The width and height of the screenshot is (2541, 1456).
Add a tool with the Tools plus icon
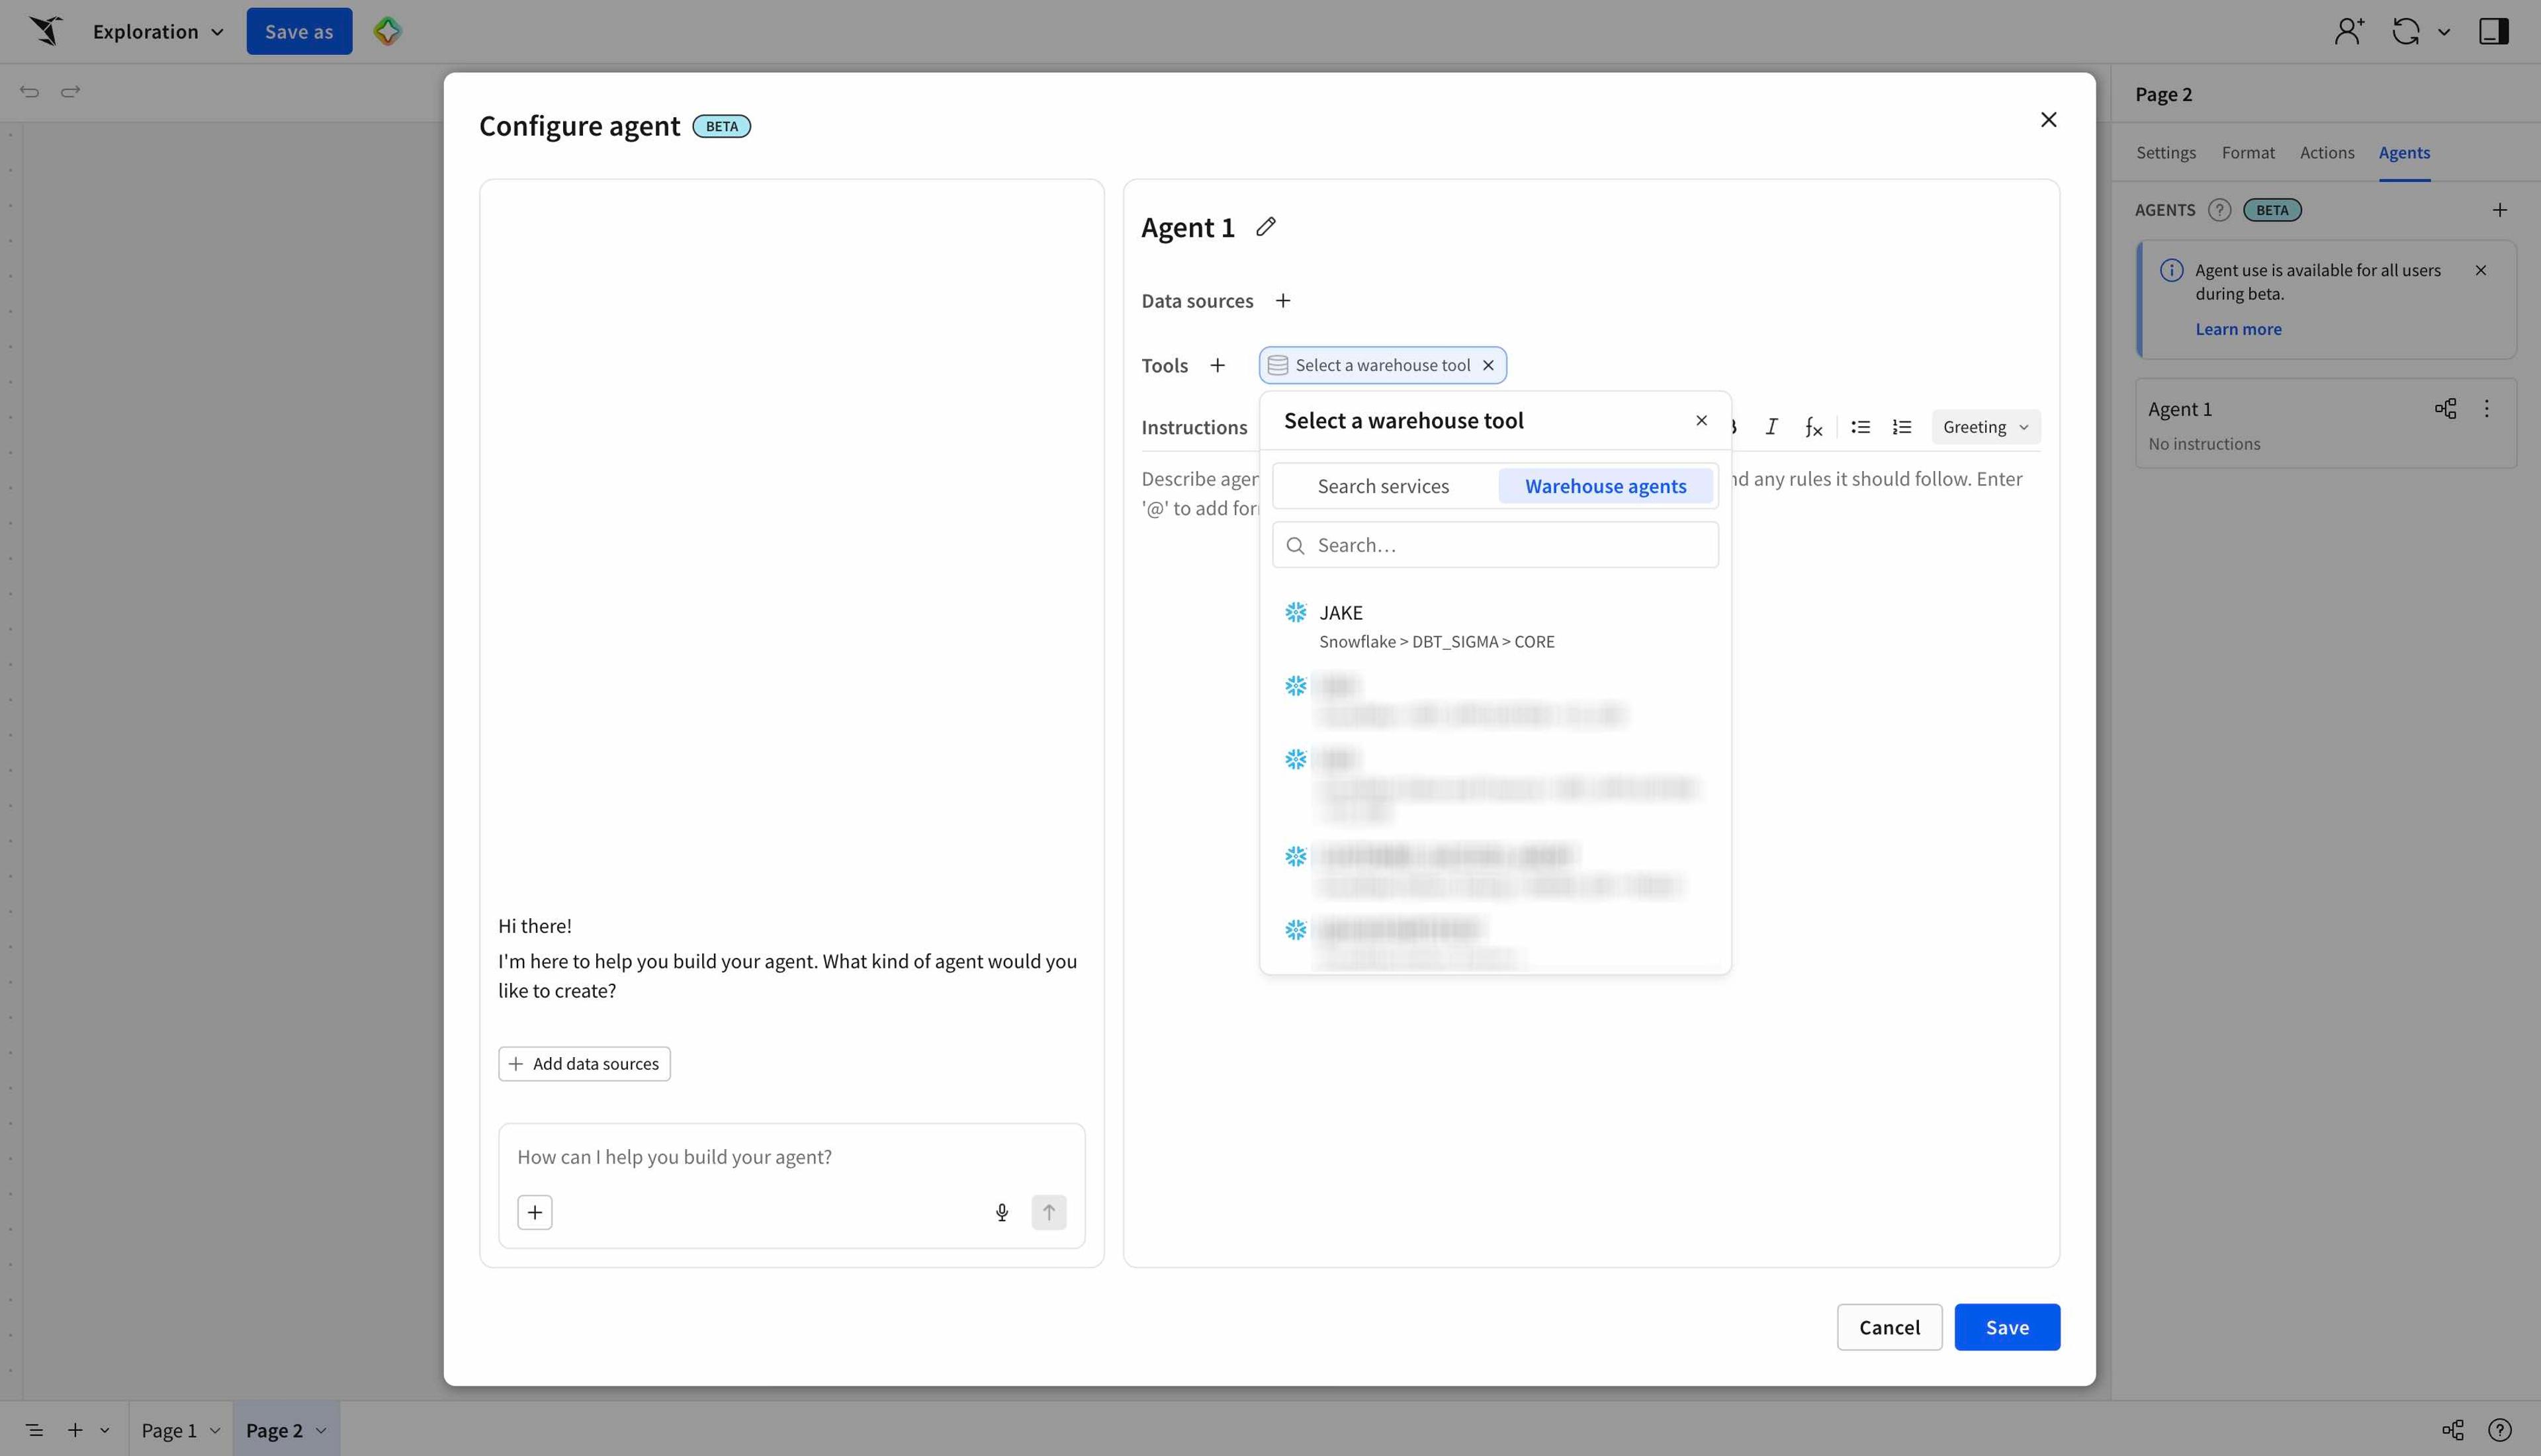1217,366
